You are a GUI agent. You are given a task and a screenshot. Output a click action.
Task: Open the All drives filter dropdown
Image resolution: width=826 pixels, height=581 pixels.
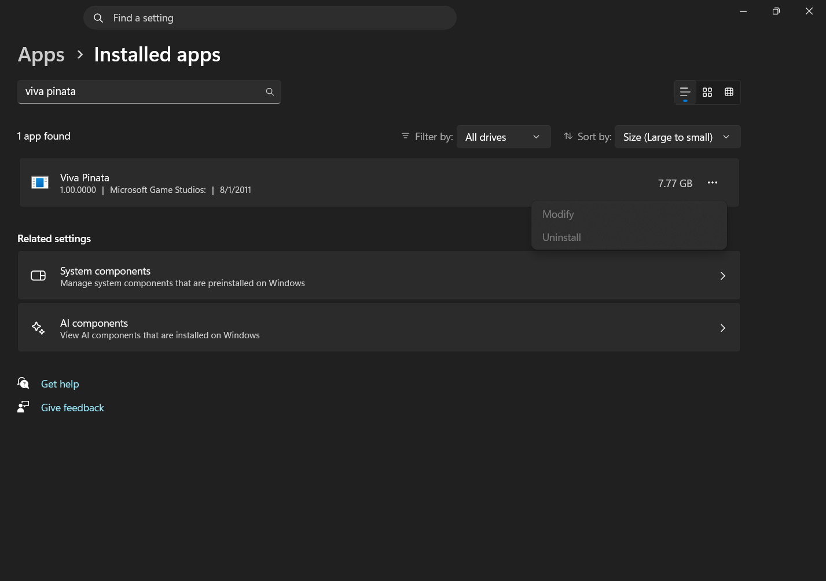click(504, 137)
